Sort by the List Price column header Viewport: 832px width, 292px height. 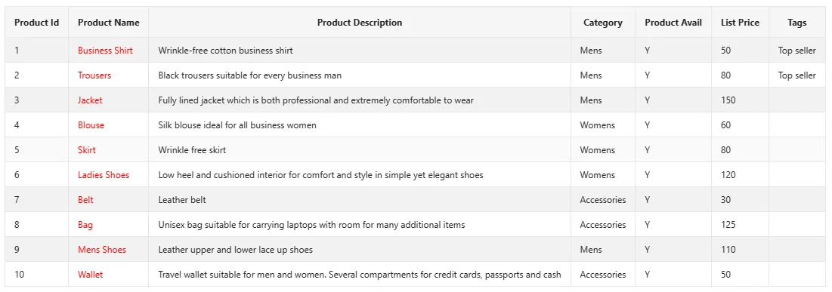[741, 22]
